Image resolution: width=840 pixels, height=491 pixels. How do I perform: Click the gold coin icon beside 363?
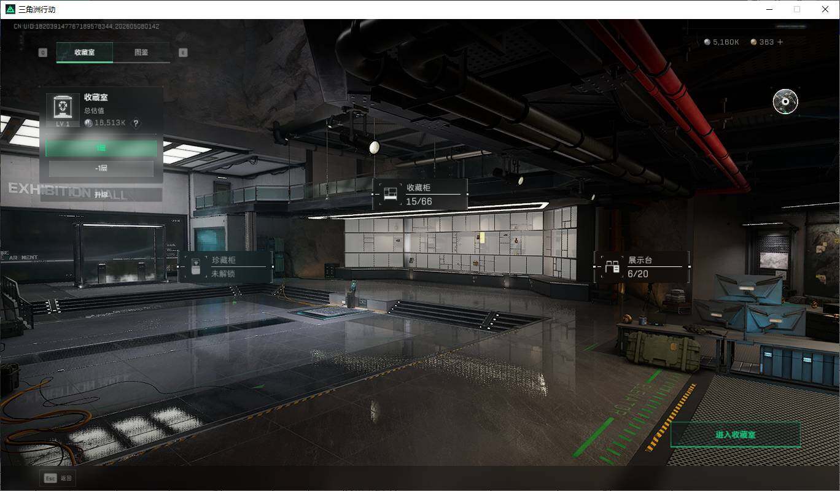[753, 42]
